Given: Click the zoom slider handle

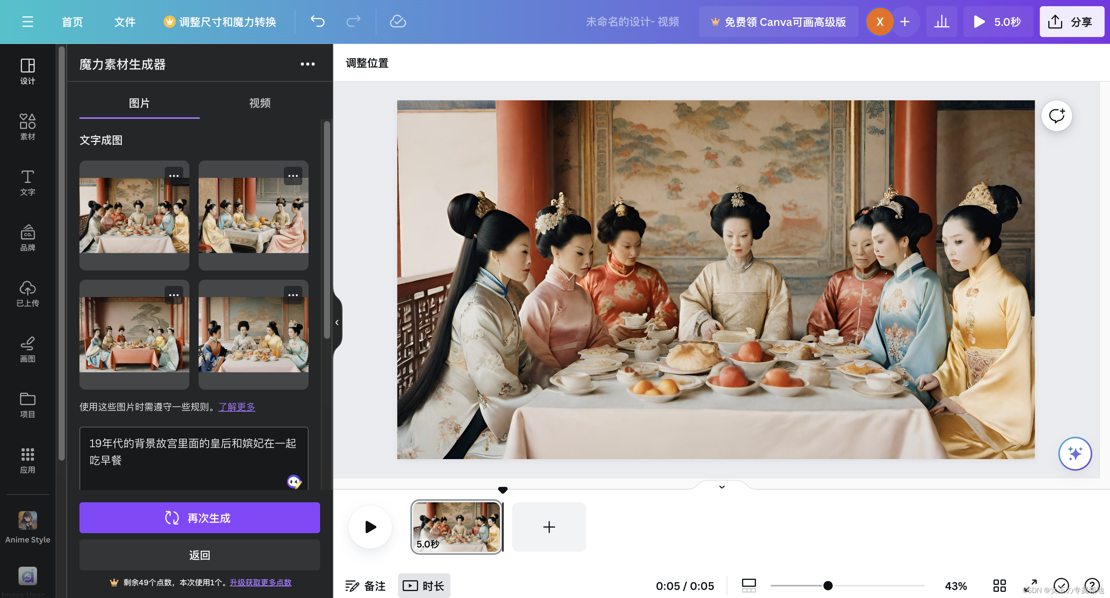Looking at the screenshot, I should coord(828,586).
